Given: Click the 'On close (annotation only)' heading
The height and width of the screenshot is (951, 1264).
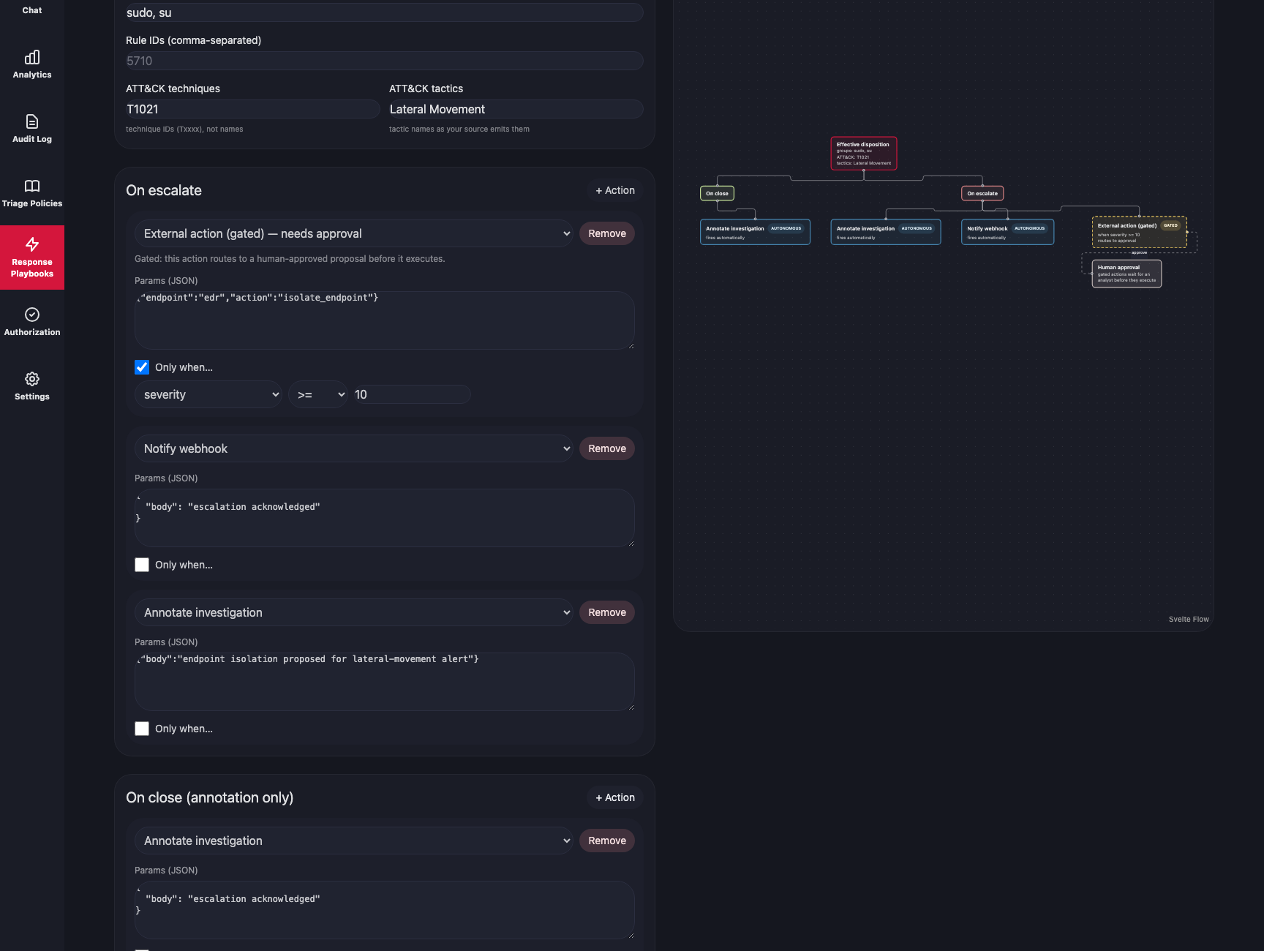Looking at the screenshot, I should [x=209, y=797].
